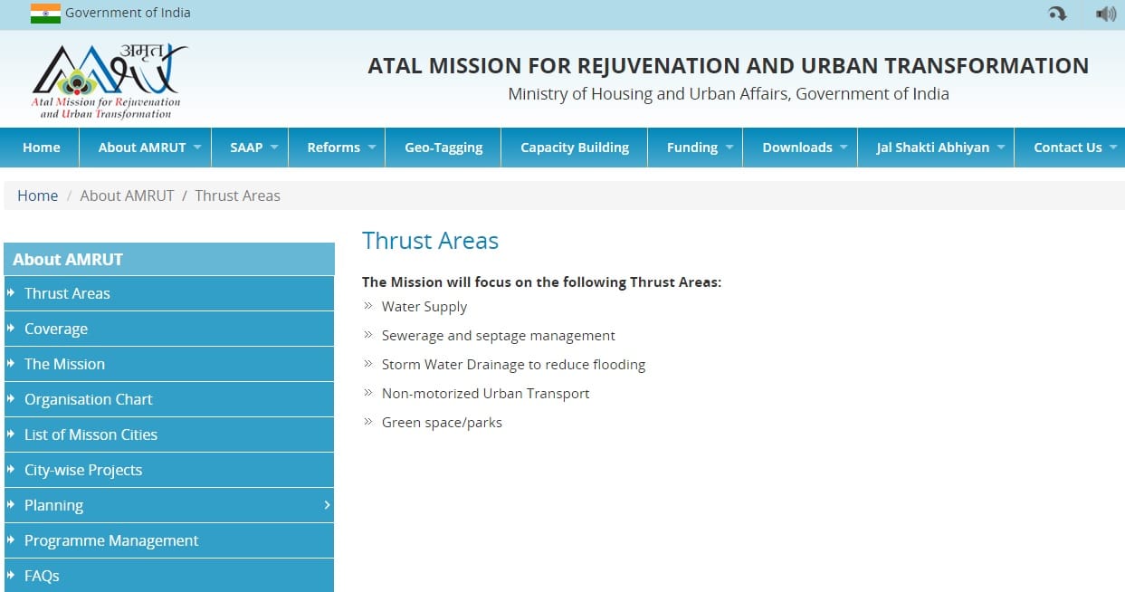This screenshot has width=1125, height=592.
Task: Open Programme Management sidebar link
Action: [x=169, y=540]
